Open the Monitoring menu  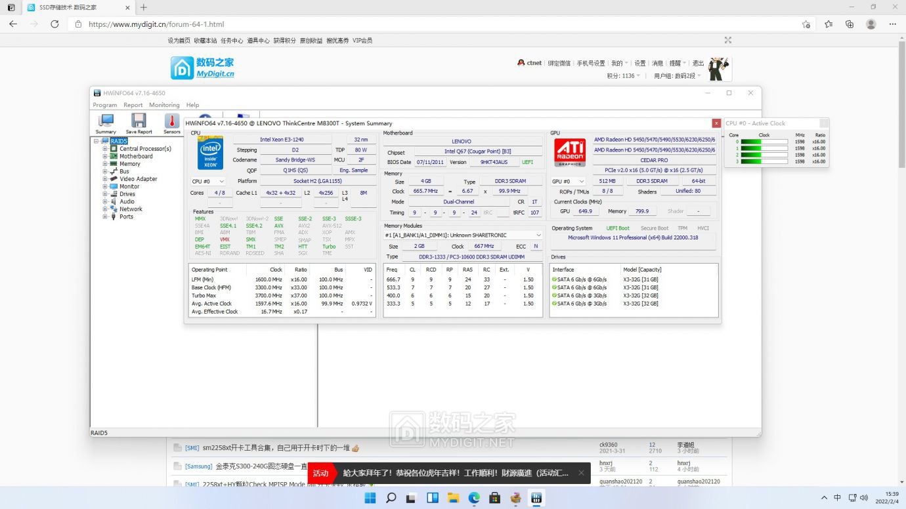(x=164, y=105)
